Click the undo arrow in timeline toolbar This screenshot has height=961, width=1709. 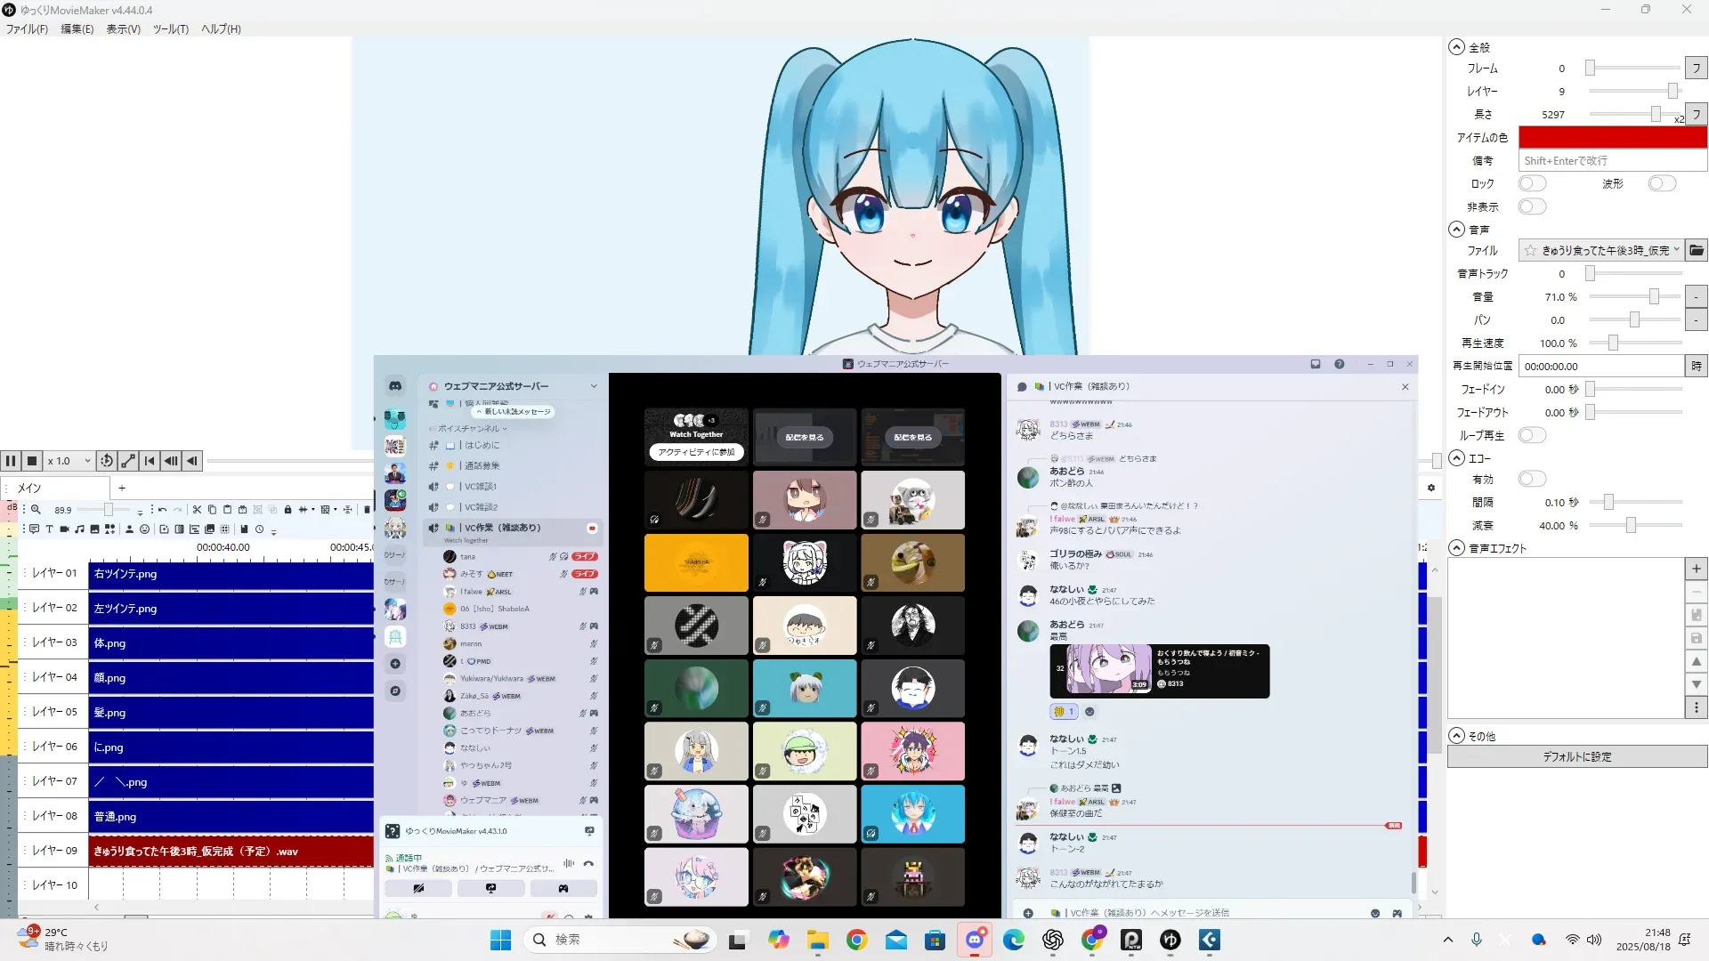[x=162, y=510]
